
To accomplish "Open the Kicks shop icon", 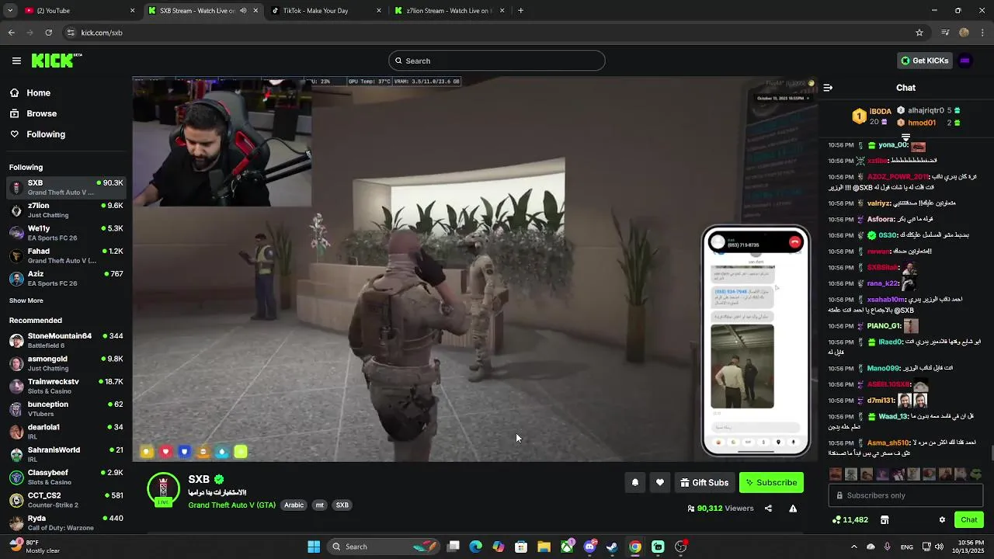I will pyautogui.click(x=885, y=519).
